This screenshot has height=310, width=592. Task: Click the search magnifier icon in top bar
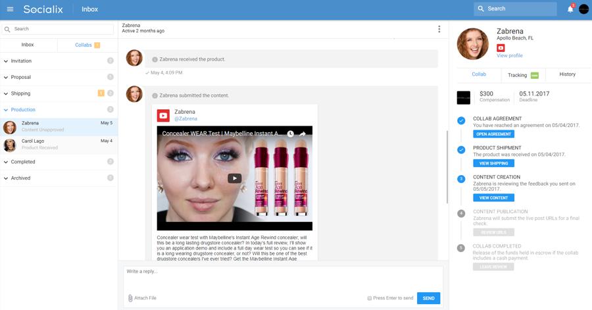tap(481, 9)
